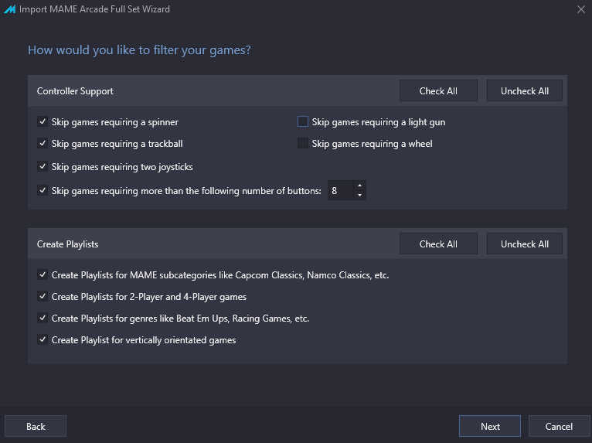Decrease button count with down arrow
592x443 pixels.
point(360,196)
